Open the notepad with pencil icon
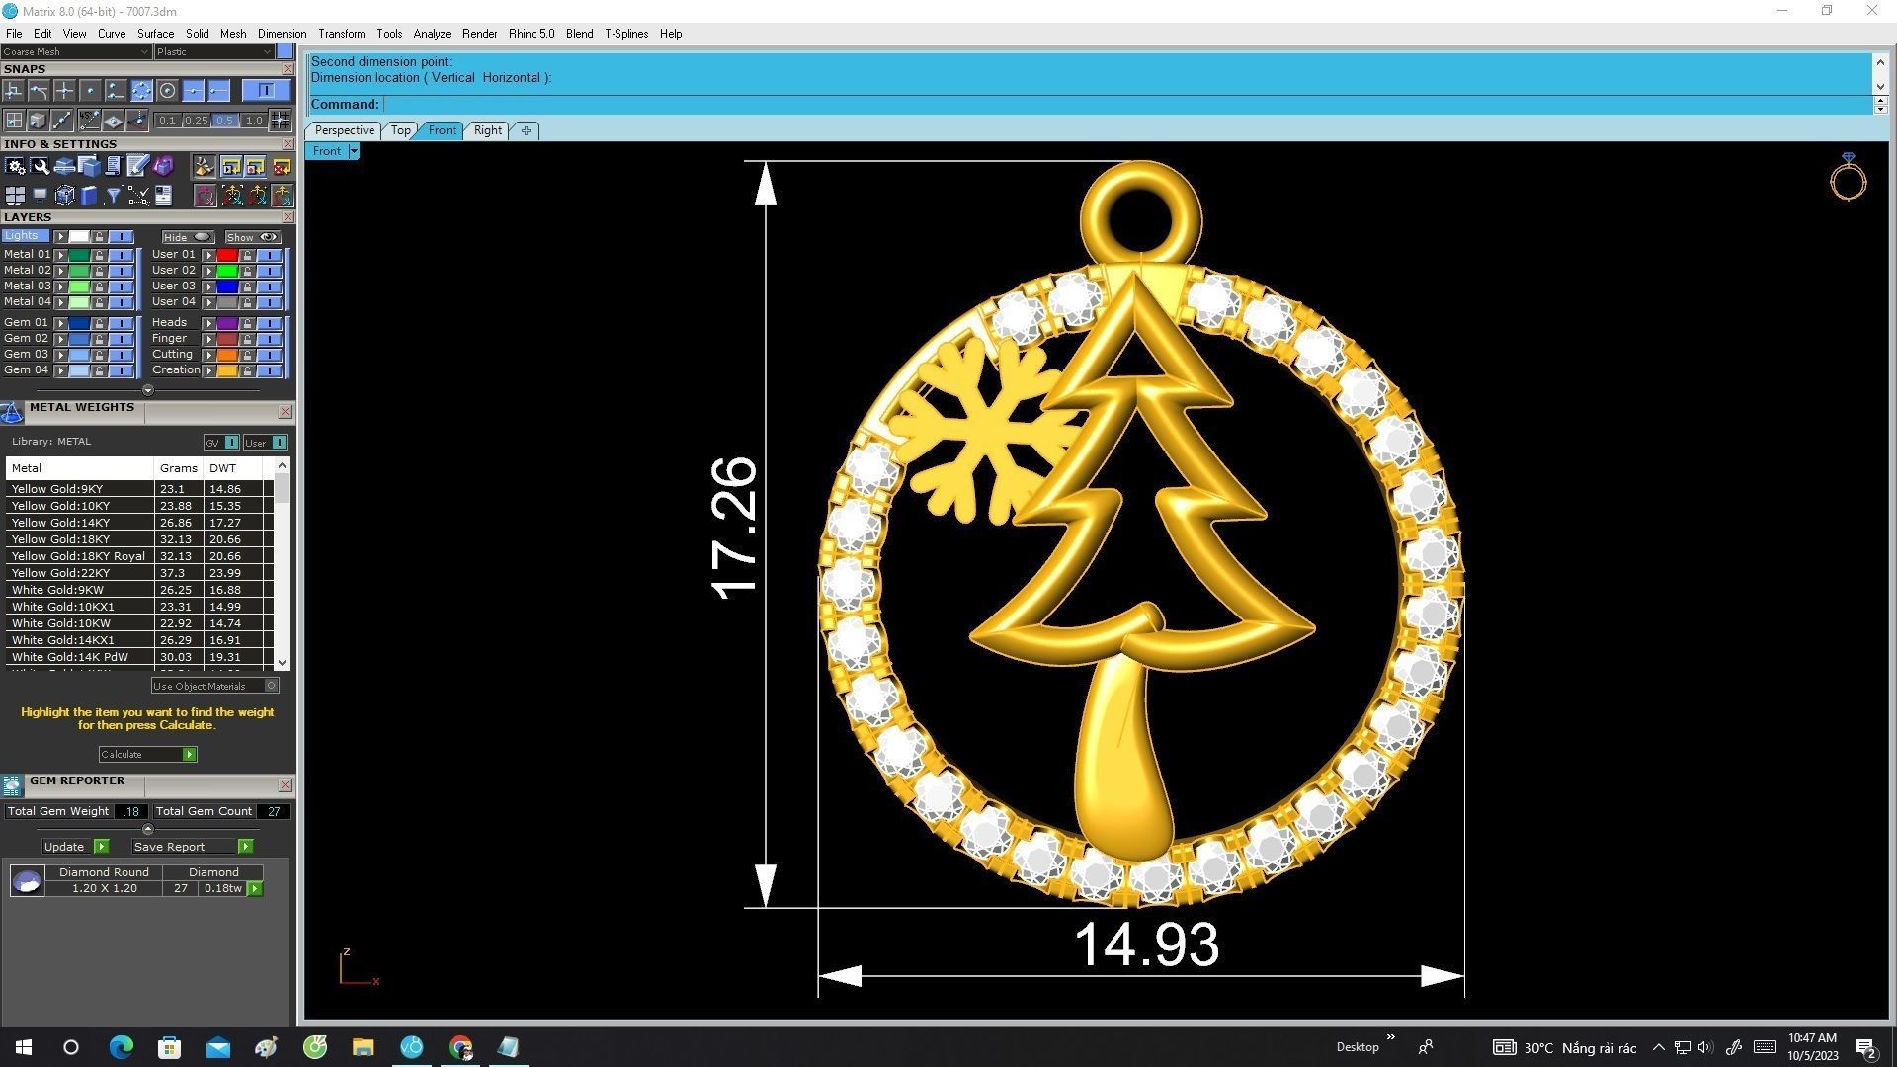This screenshot has height=1067, width=1897. (138, 166)
